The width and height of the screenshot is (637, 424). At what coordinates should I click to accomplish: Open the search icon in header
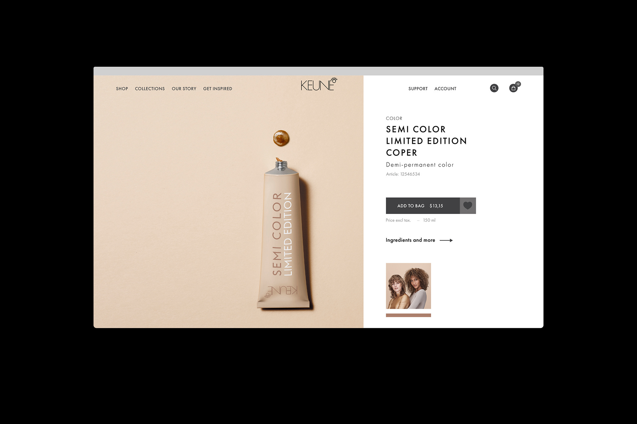point(494,88)
